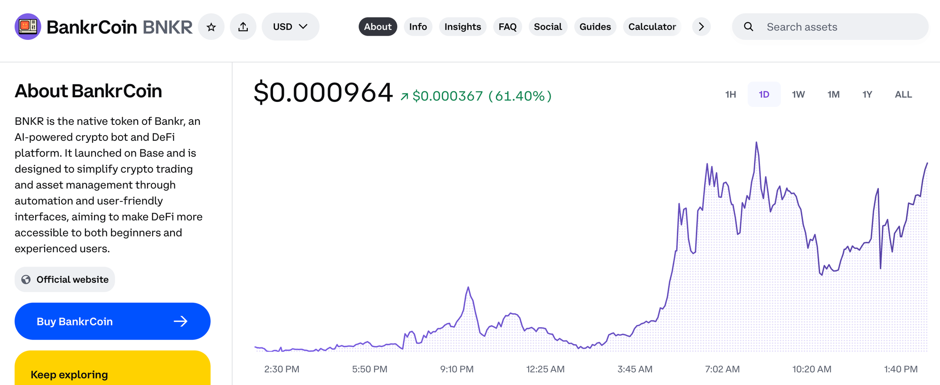Click the 5:50 PM axis label
Image resolution: width=940 pixels, height=385 pixels.
pyautogui.click(x=370, y=369)
